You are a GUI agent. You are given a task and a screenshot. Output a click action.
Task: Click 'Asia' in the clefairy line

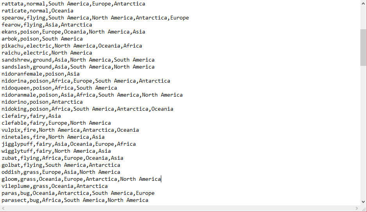(55, 116)
